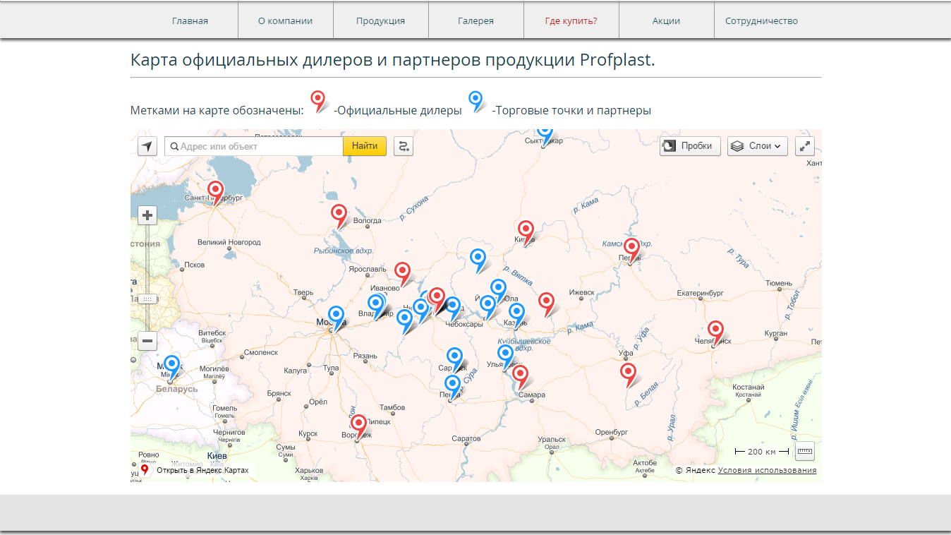Viewport: 951px width, 535px height.
Task: Click the red marker over Пермь
Action: (631, 248)
